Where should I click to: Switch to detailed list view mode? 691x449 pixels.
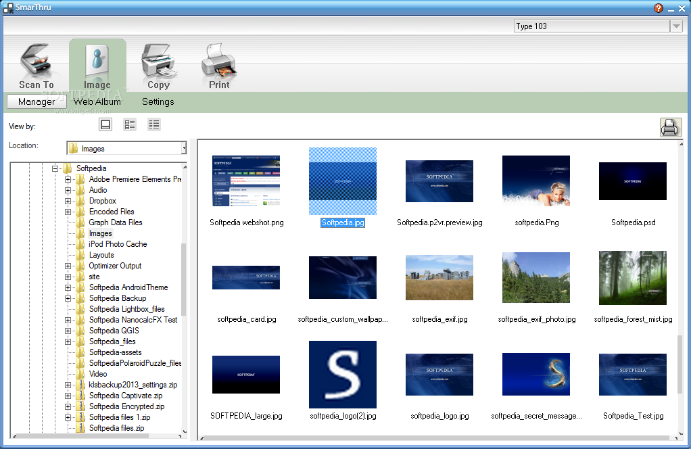point(153,124)
